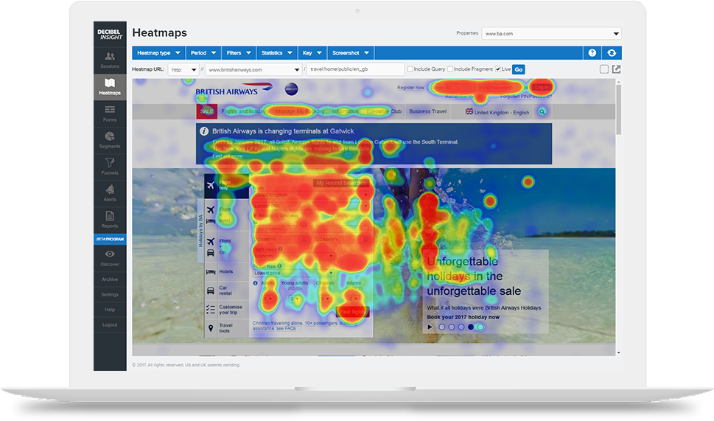Open the Heatmap type menu

159,53
